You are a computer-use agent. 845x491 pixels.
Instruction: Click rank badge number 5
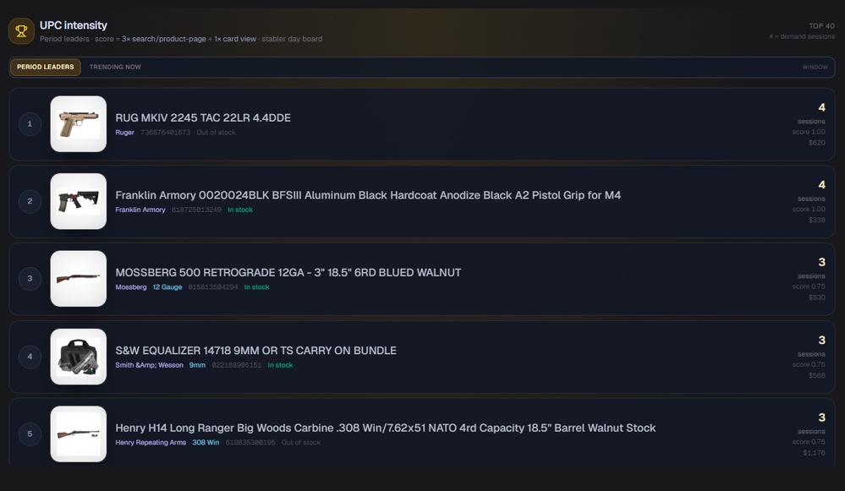click(30, 434)
